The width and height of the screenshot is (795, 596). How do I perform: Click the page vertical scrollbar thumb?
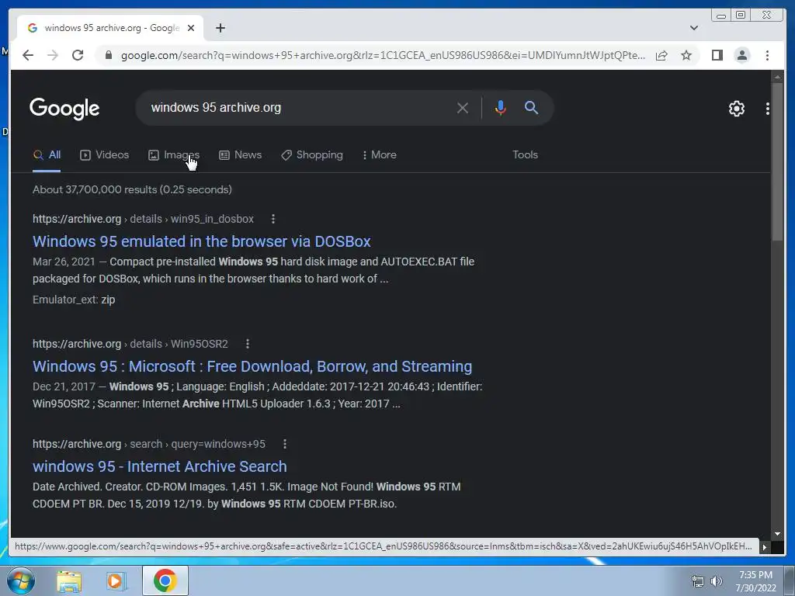777,162
